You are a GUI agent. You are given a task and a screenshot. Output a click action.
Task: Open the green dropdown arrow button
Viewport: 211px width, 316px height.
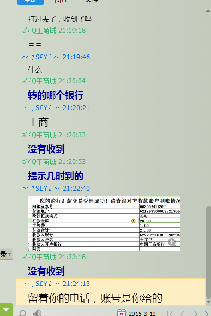tap(6, 310)
